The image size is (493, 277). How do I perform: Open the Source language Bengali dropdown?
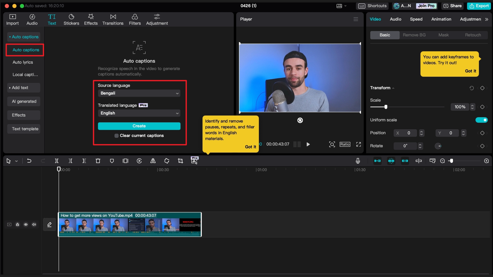tap(139, 93)
